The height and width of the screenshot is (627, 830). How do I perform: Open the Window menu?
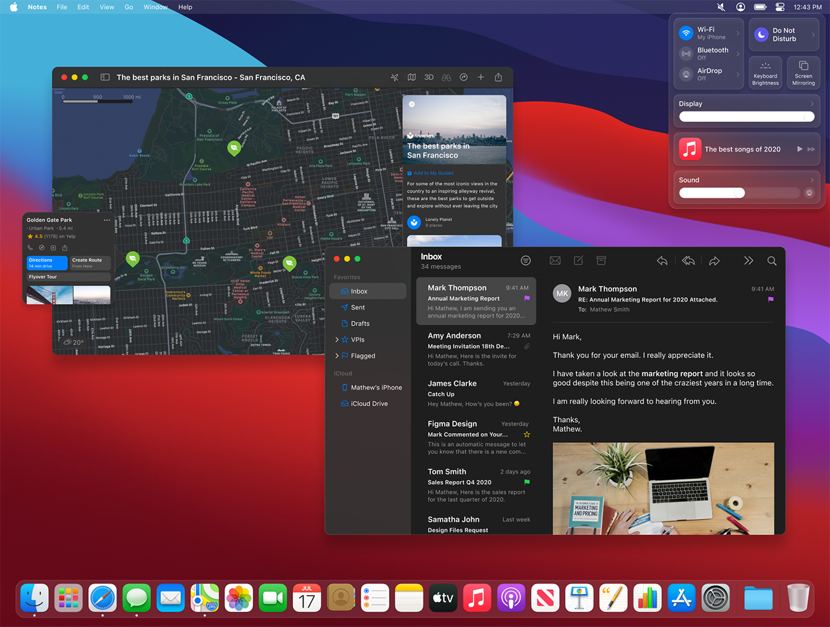(x=156, y=7)
